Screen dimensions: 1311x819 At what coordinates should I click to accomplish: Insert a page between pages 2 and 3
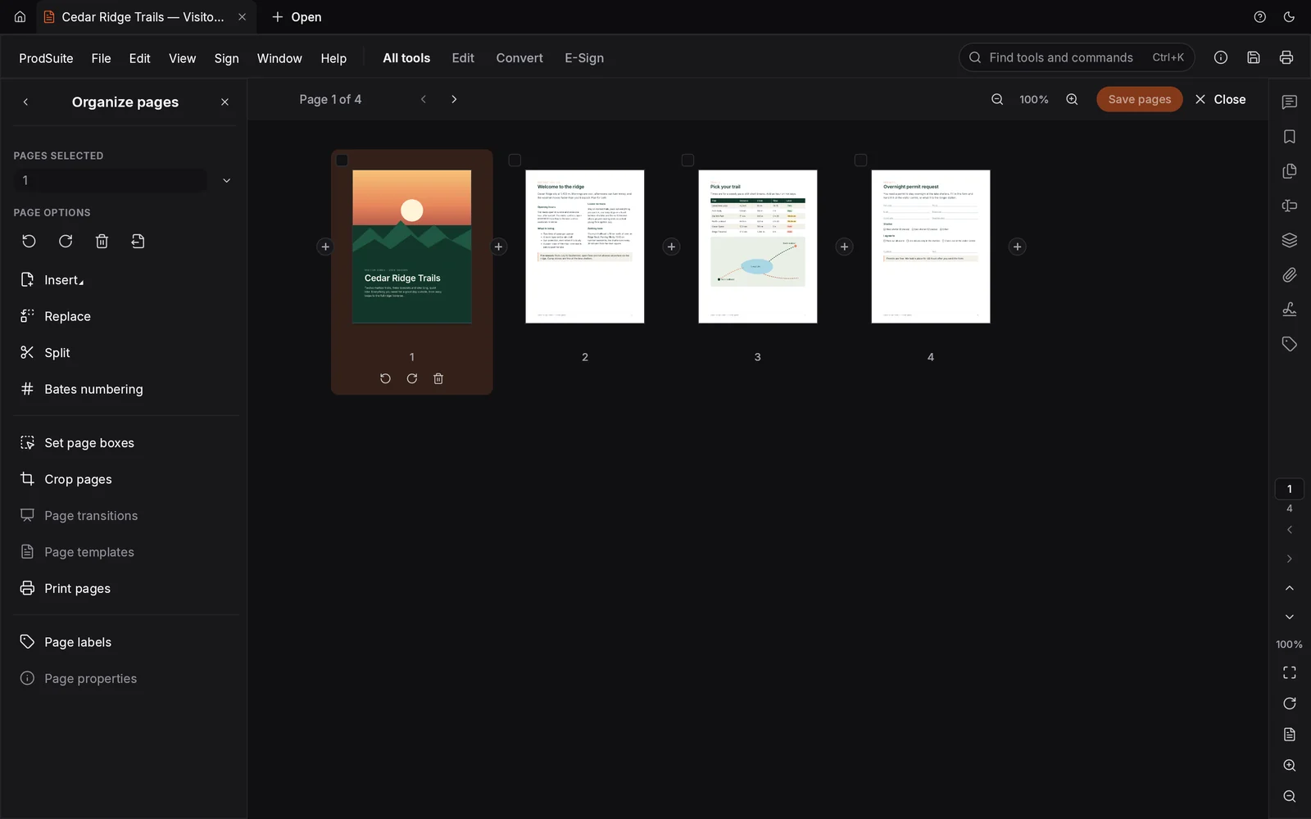(671, 247)
